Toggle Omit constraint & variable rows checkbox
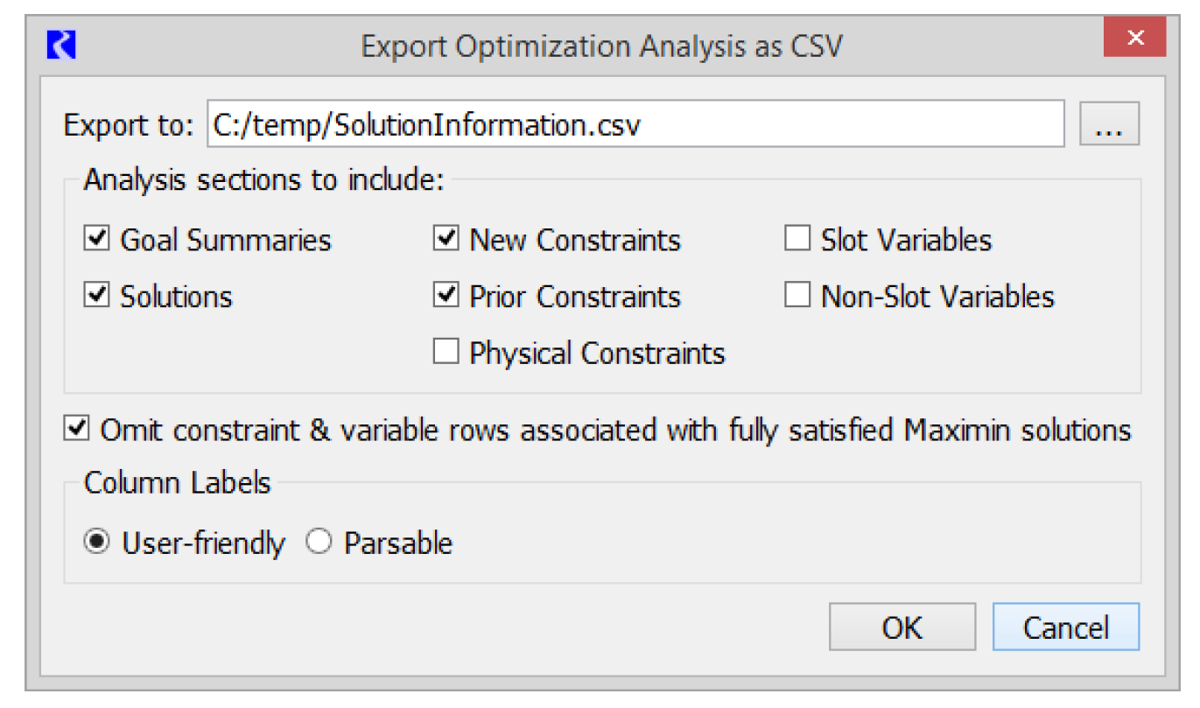The image size is (1200, 708). pos(77,430)
